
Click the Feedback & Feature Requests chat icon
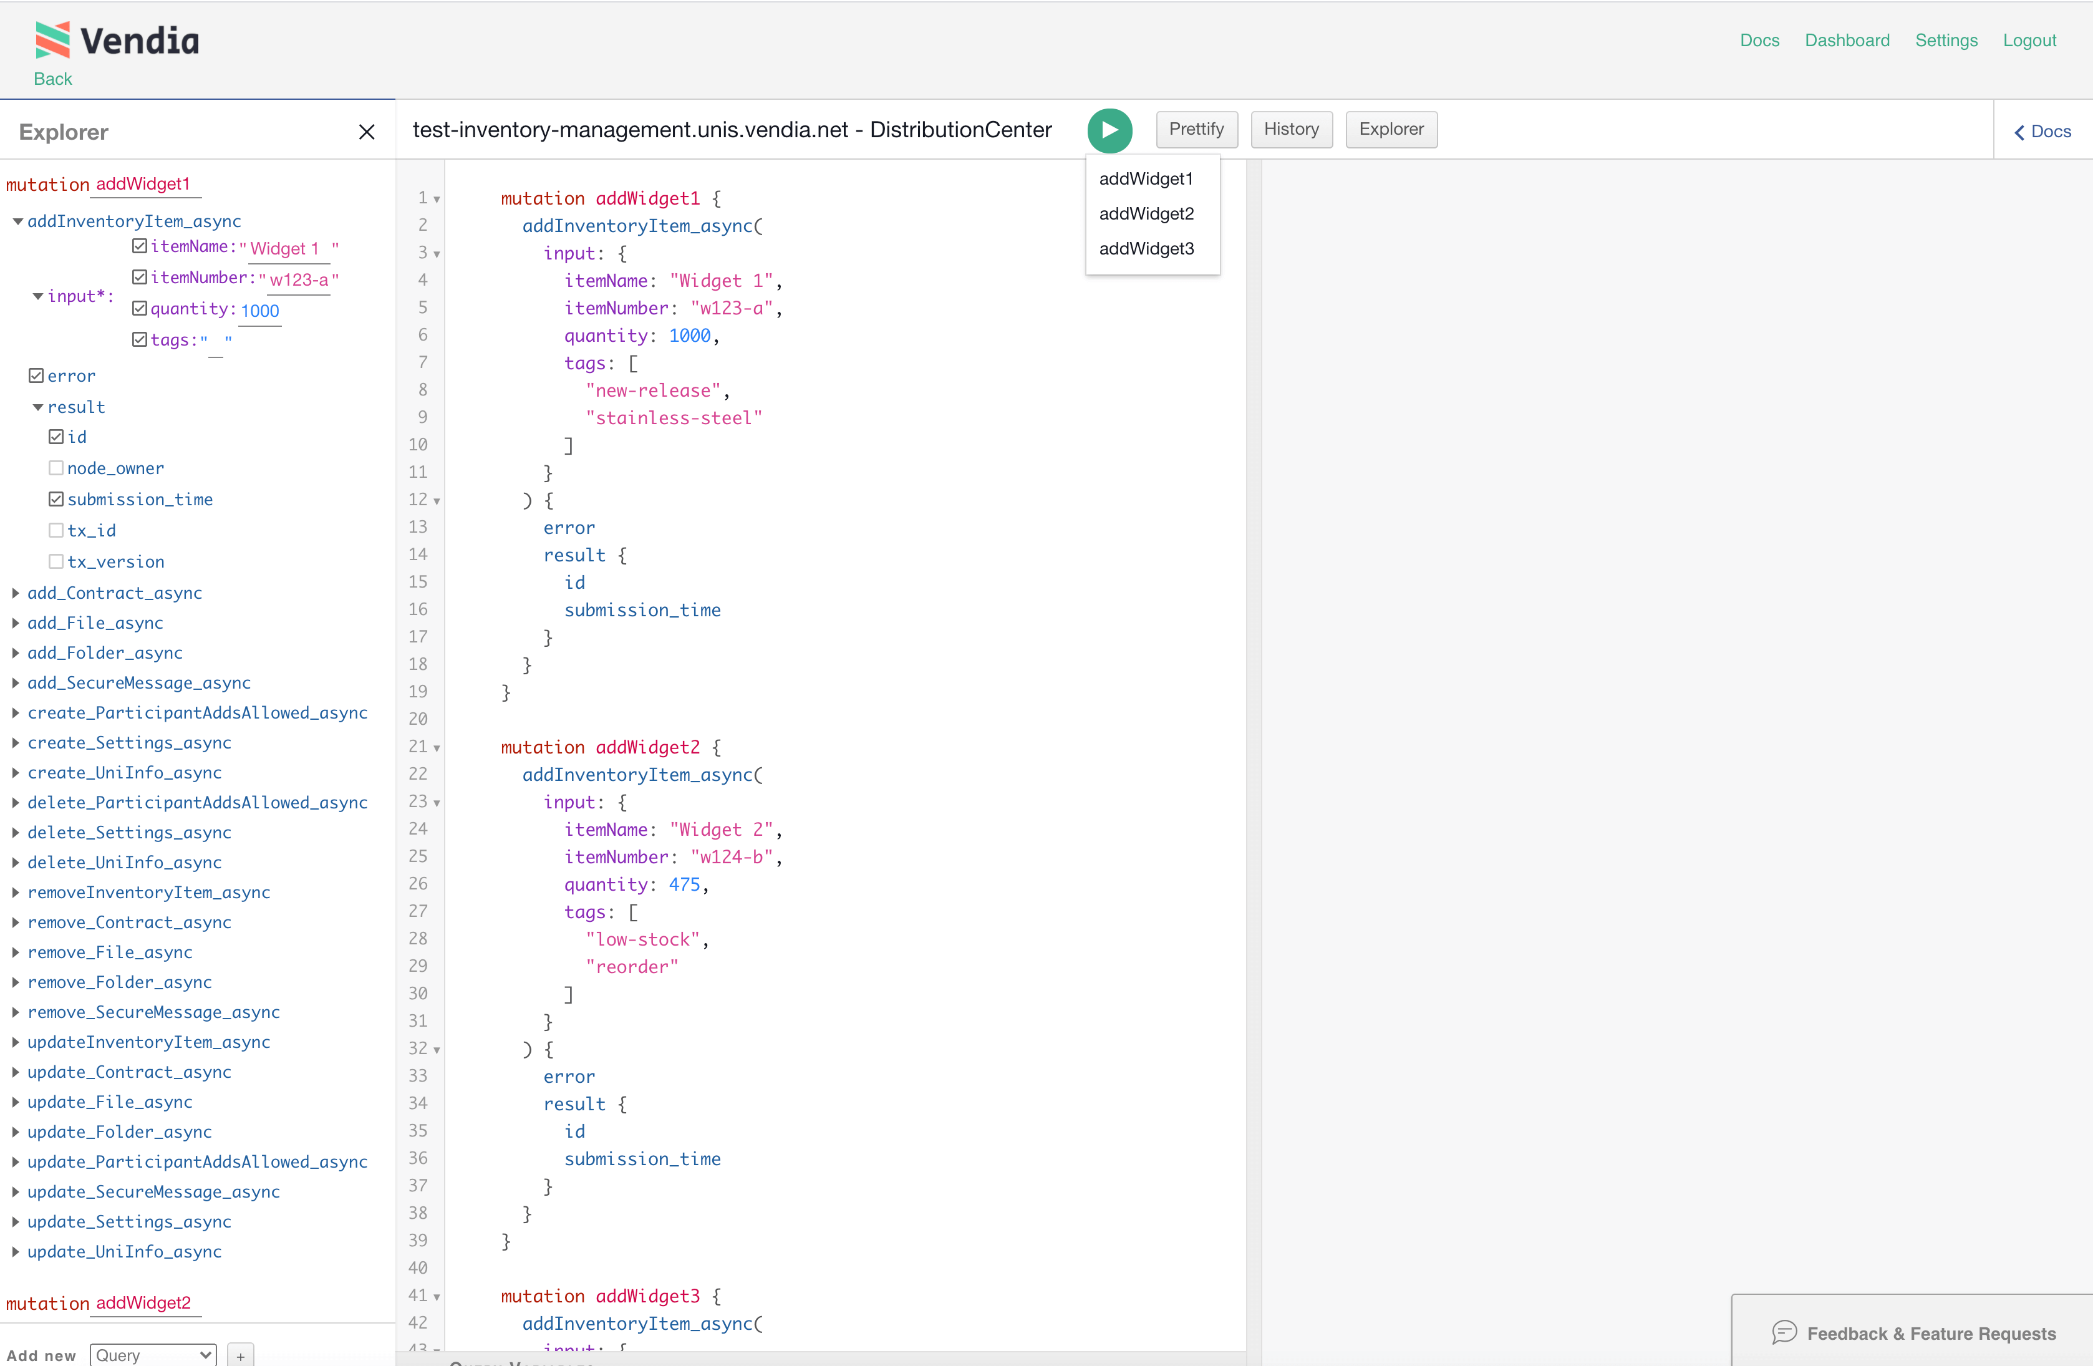(x=1784, y=1332)
